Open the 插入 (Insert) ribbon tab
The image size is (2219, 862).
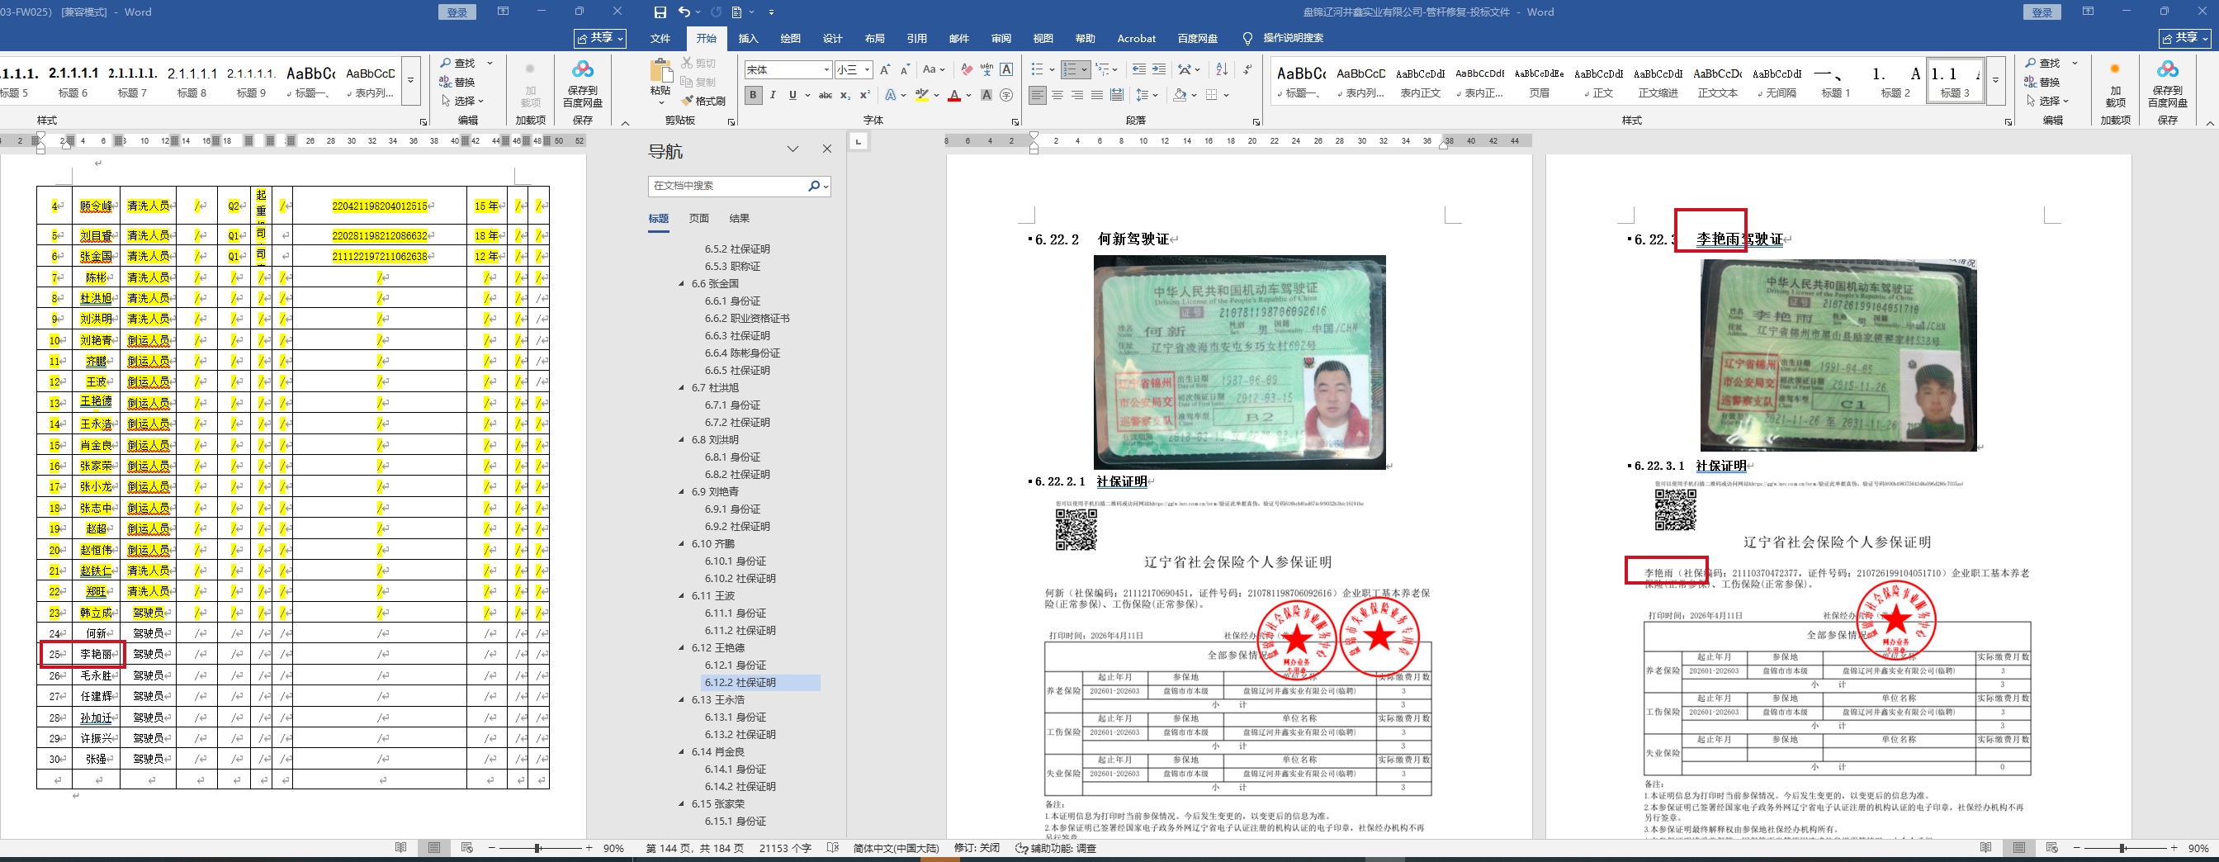pyautogui.click(x=748, y=38)
